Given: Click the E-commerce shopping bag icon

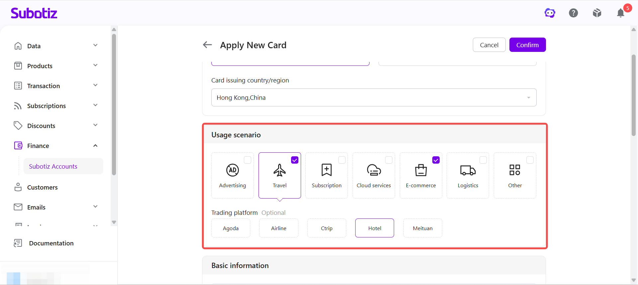Looking at the screenshot, I should [421, 170].
